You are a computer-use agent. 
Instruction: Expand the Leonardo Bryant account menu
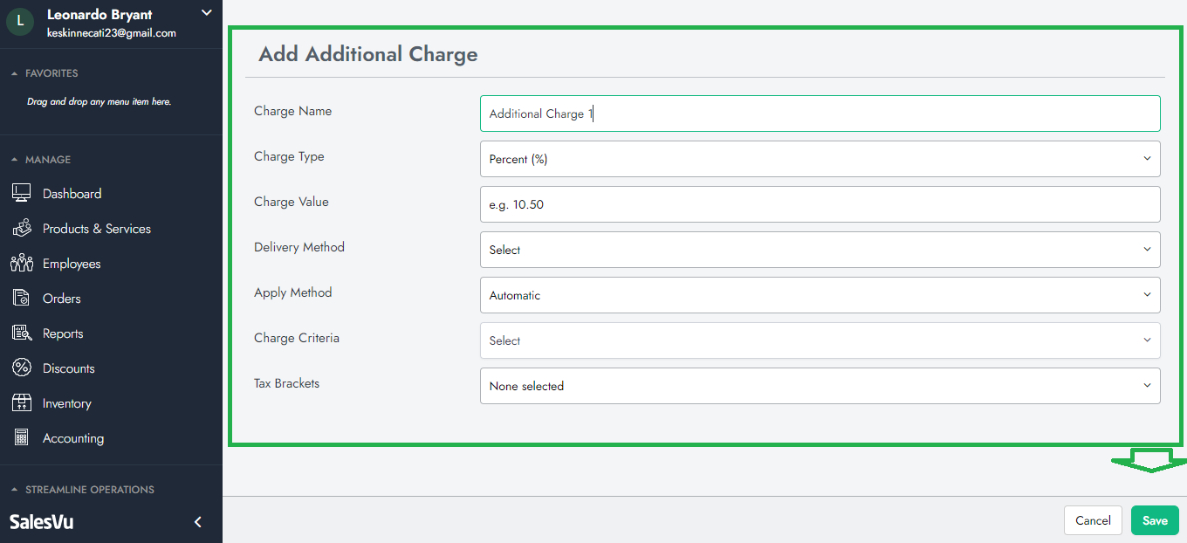pos(206,12)
